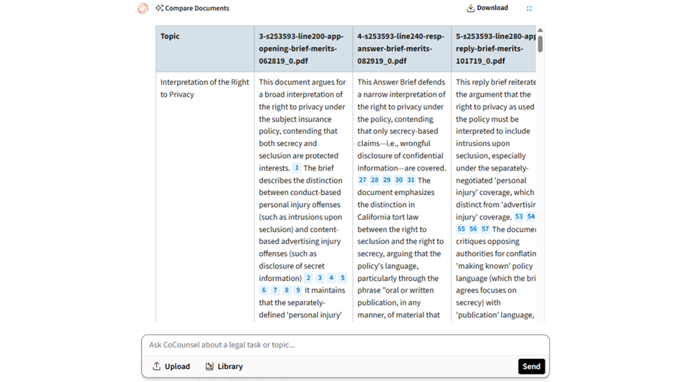Download the comparison table
Screen dimensions: 678x382
point(487,8)
